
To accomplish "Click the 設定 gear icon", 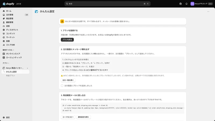I will pyautogui.click(x=4, y=118).
